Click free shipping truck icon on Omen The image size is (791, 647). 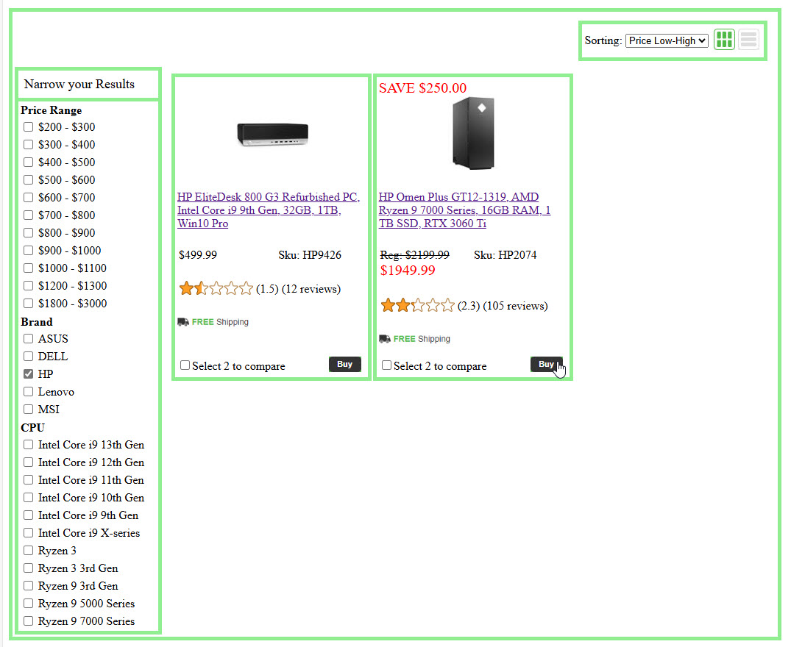(385, 339)
